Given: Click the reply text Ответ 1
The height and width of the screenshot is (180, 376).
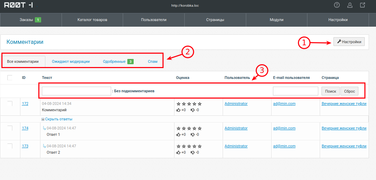Looking at the screenshot, I should tap(53, 134).
